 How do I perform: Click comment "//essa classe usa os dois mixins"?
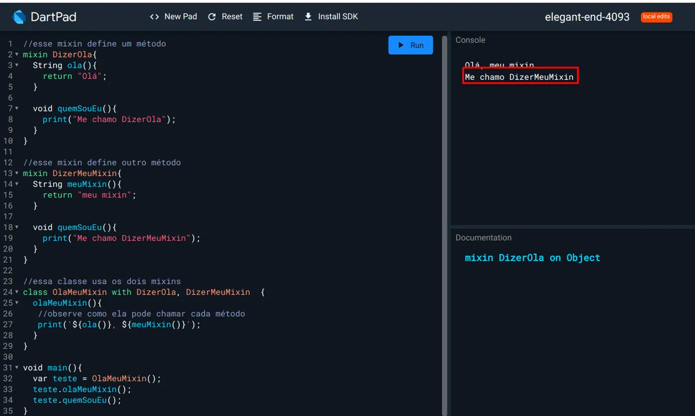102,282
